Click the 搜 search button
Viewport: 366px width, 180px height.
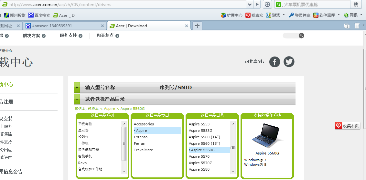(356, 5)
